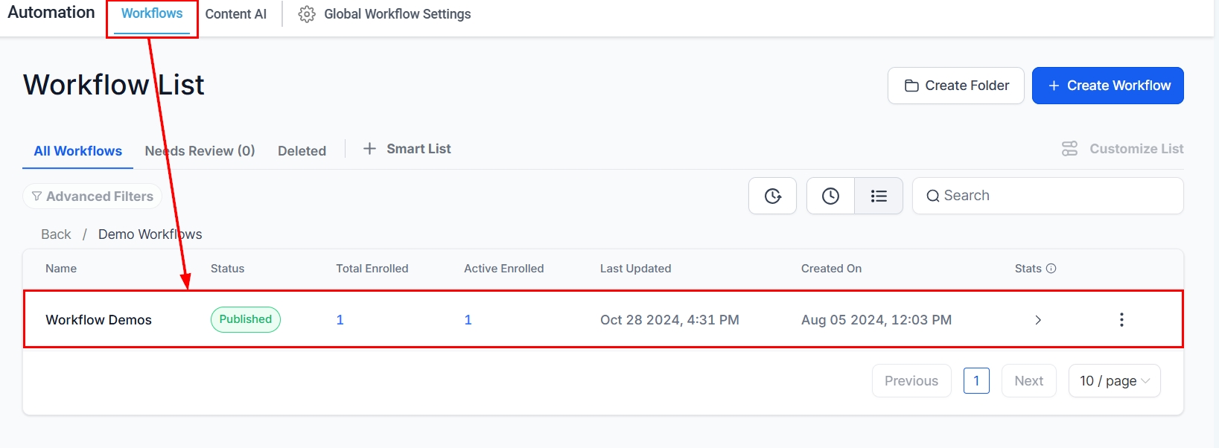Click the Global Workflow Settings gear icon

coord(306,14)
